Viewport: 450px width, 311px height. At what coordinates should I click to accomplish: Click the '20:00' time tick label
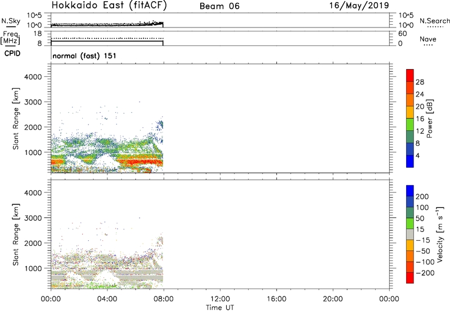(332, 299)
